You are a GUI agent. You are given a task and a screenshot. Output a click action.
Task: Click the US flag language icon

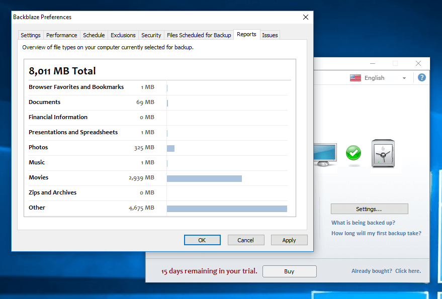pos(356,78)
